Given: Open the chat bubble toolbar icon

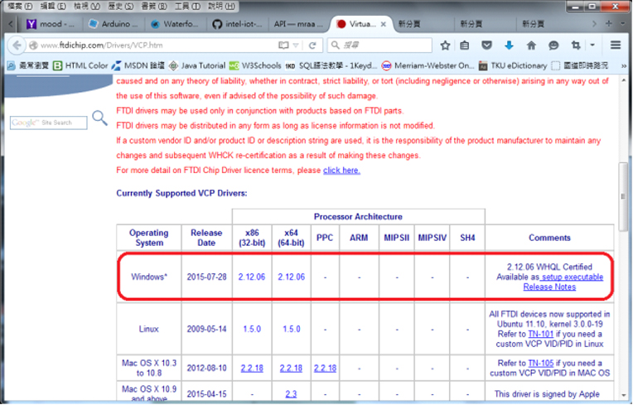Looking at the screenshot, I should 553,46.
